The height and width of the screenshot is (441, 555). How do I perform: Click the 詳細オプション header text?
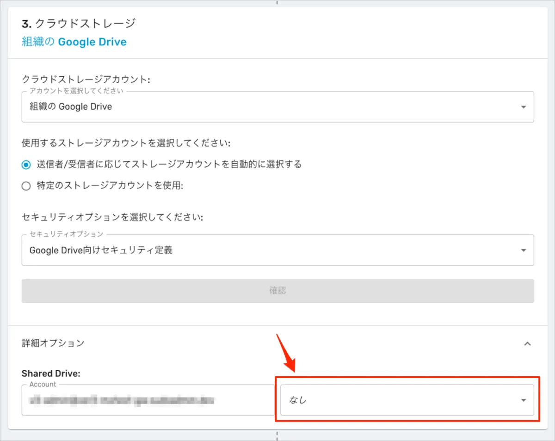pyautogui.click(x=53, y=343)
